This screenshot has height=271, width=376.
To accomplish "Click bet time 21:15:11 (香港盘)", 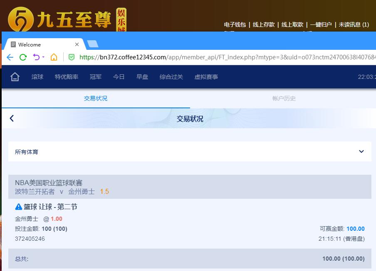I will (x=341, y=239).
